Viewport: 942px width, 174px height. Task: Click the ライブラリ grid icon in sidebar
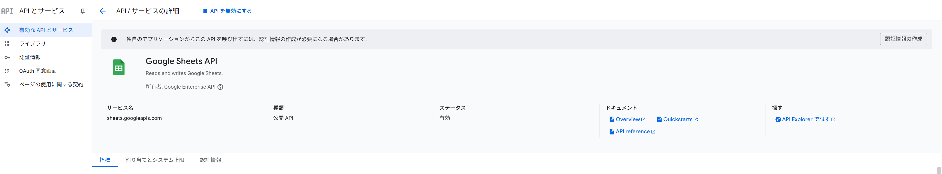click(7, 44)
